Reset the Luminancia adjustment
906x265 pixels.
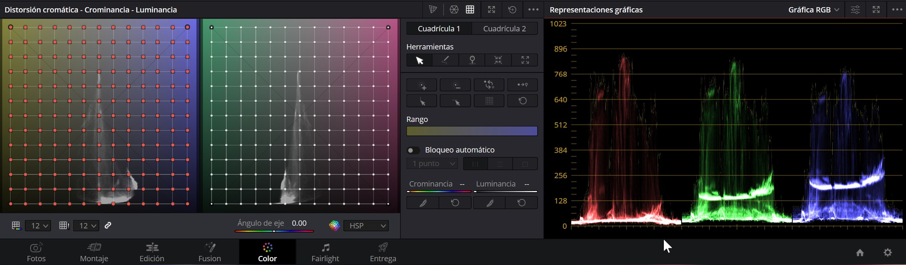click(x=521, y=203)
